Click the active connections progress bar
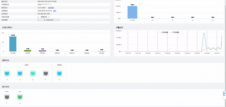 pyautogui.click(x=49, y=20)
